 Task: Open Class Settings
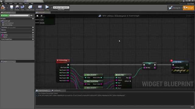tap(30, 8)
